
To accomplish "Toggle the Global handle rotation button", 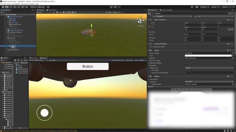I will coord(41,7).
